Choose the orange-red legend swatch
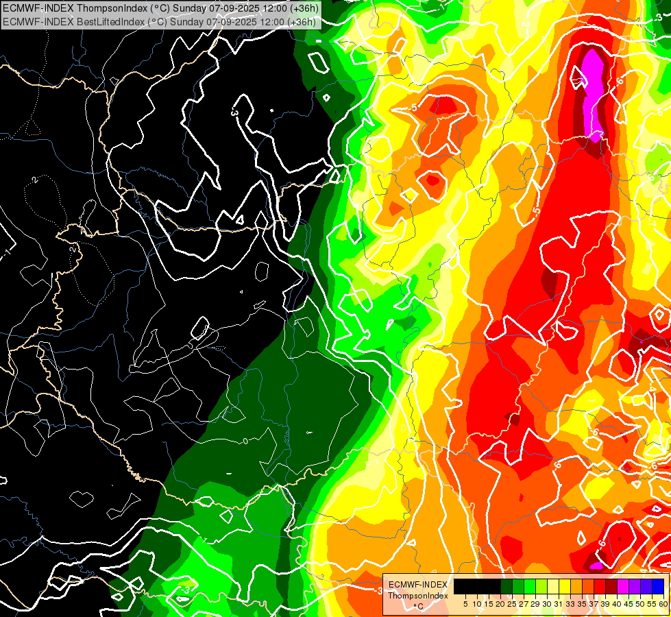Viewport: 671px width, 617px height. coord(588,586)
